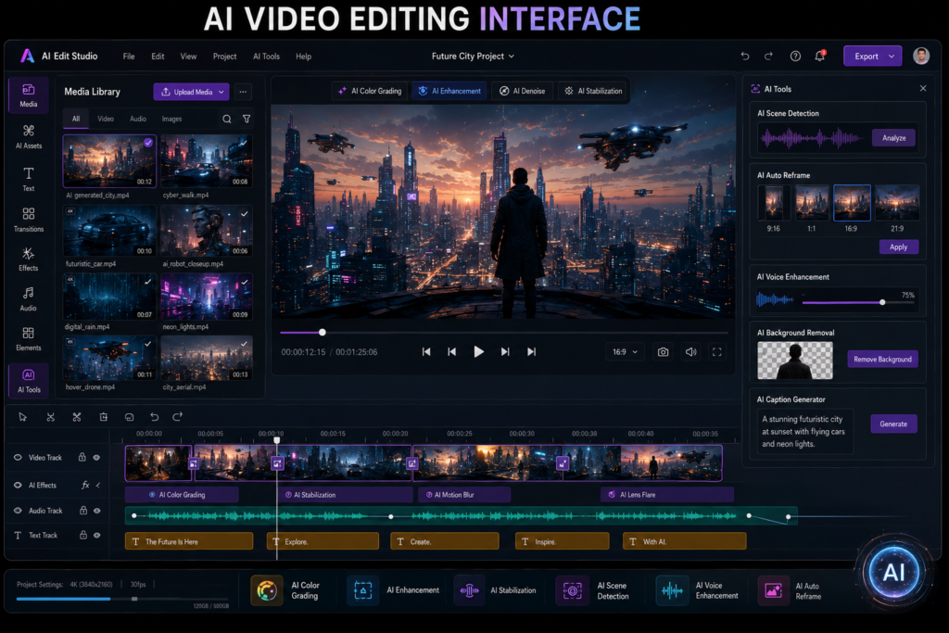949x633 pixels.
Task: Select the 'The Future Is Here' text clip
Action: pyautogui.click(x=189, y=541)
